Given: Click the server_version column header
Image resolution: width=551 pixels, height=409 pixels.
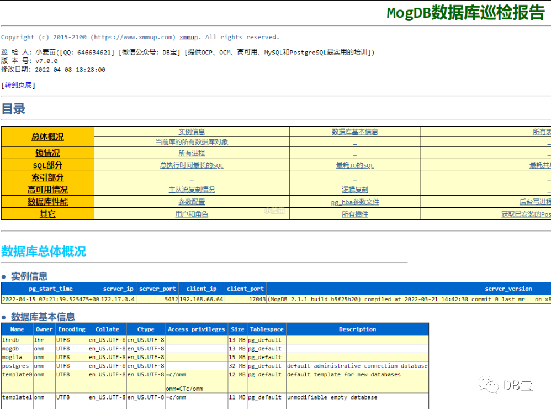Looking at the screenshot, I should click(508, 289).
